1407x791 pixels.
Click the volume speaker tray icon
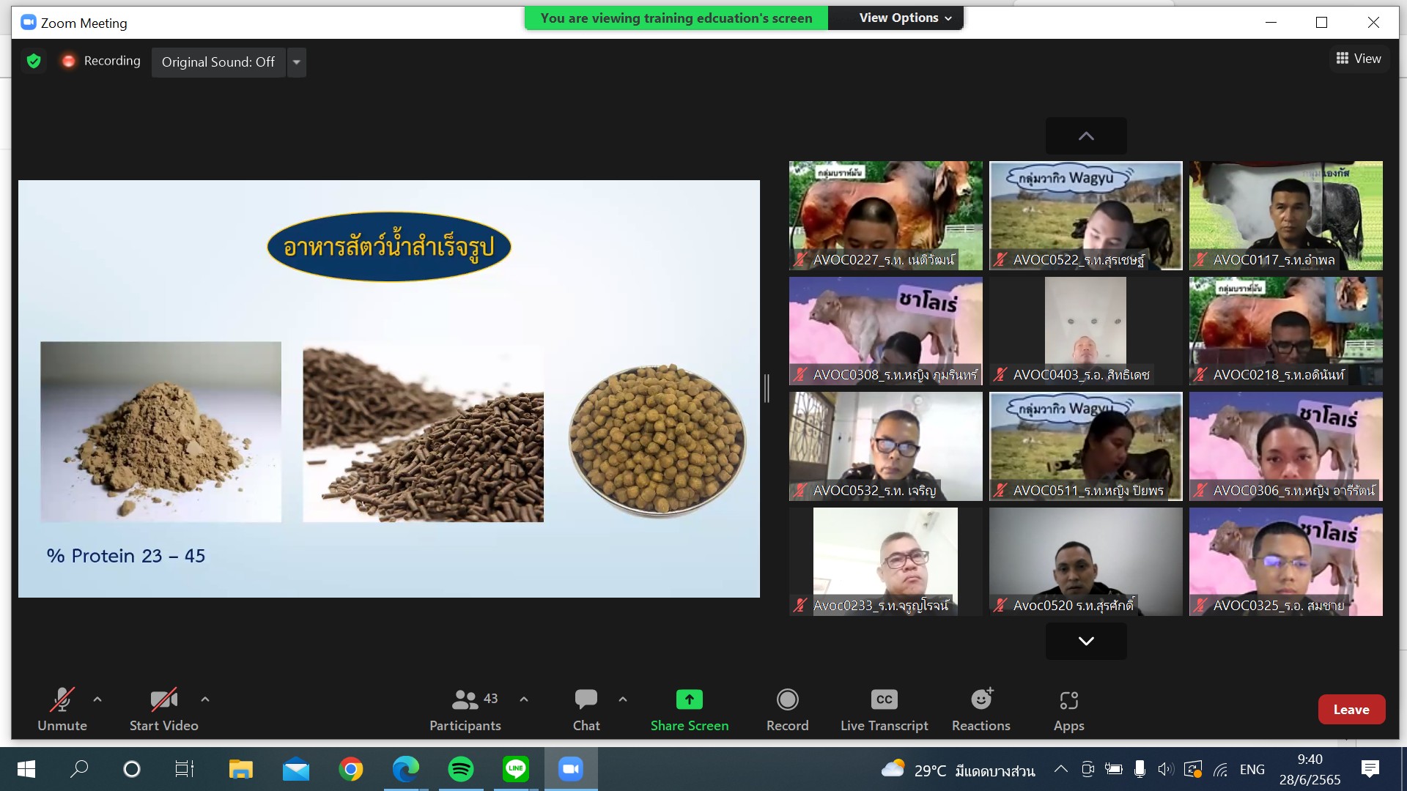coord(1166,769)
